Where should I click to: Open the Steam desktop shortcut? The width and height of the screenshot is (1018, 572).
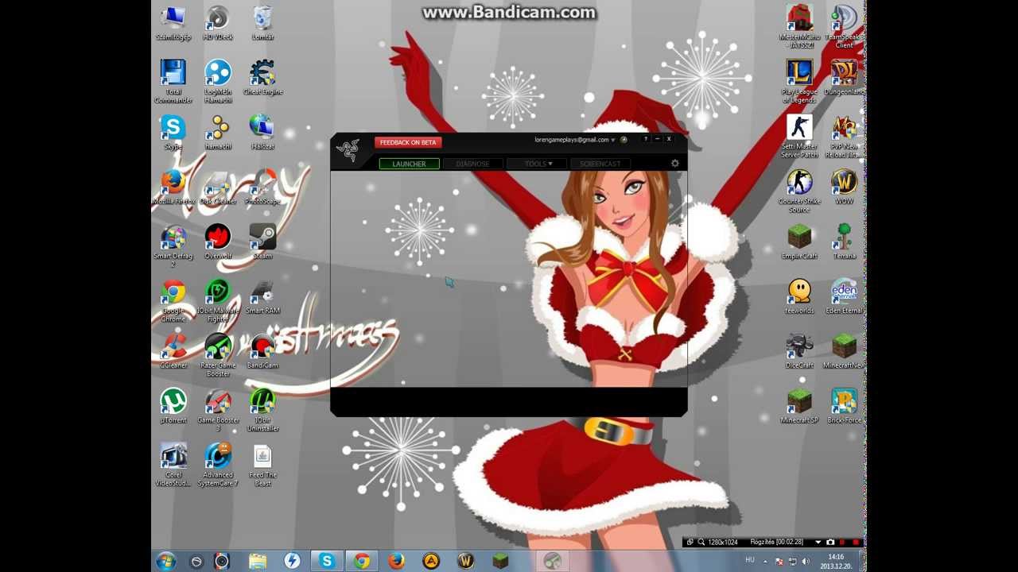(262, 242)
